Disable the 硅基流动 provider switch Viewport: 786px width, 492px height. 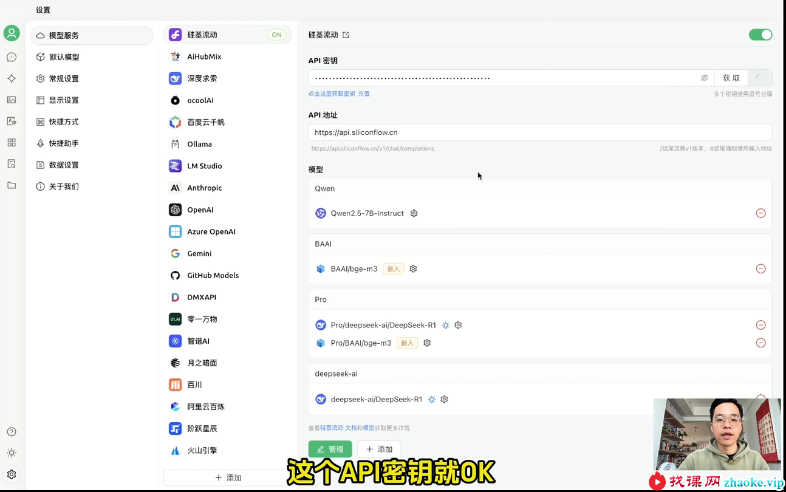click(760, 35)
